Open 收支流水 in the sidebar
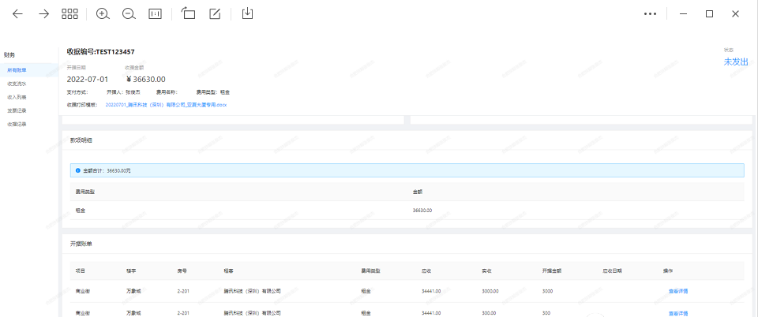Viewport: 758px width, 317px height. (x=17, y=84)
